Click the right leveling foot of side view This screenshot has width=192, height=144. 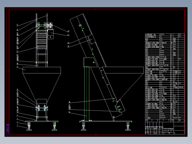pyautogui.click(x=128, y=126)
